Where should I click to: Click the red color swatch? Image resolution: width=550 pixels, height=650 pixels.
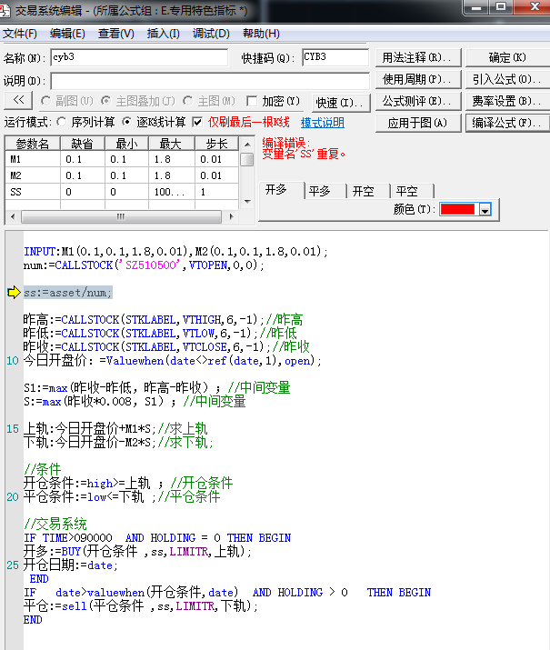pos(457,210)
